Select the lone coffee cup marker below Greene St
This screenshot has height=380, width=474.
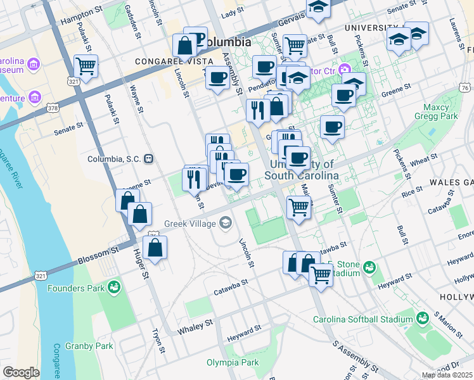point(332,127)
